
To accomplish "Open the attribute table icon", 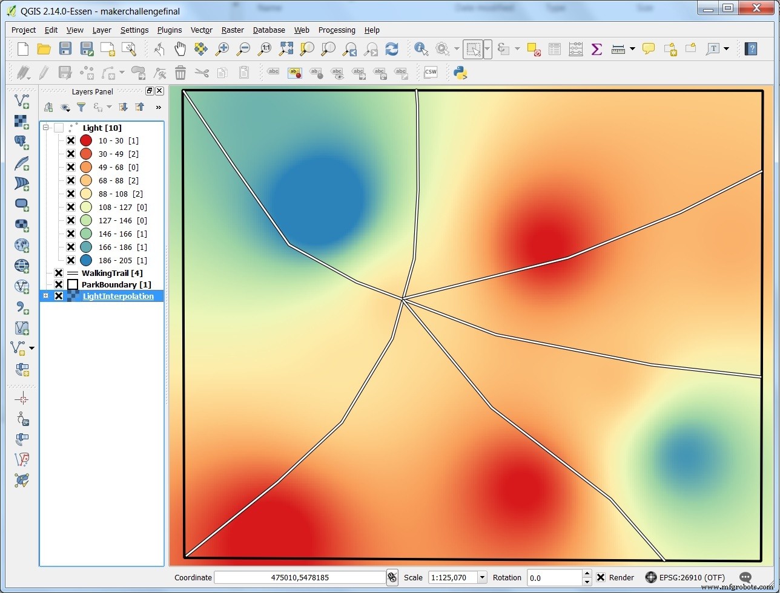I will tap(554, 49).
